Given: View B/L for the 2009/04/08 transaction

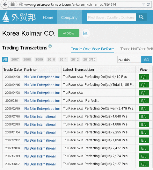Looking at the screenshot, I should [144, 93].
